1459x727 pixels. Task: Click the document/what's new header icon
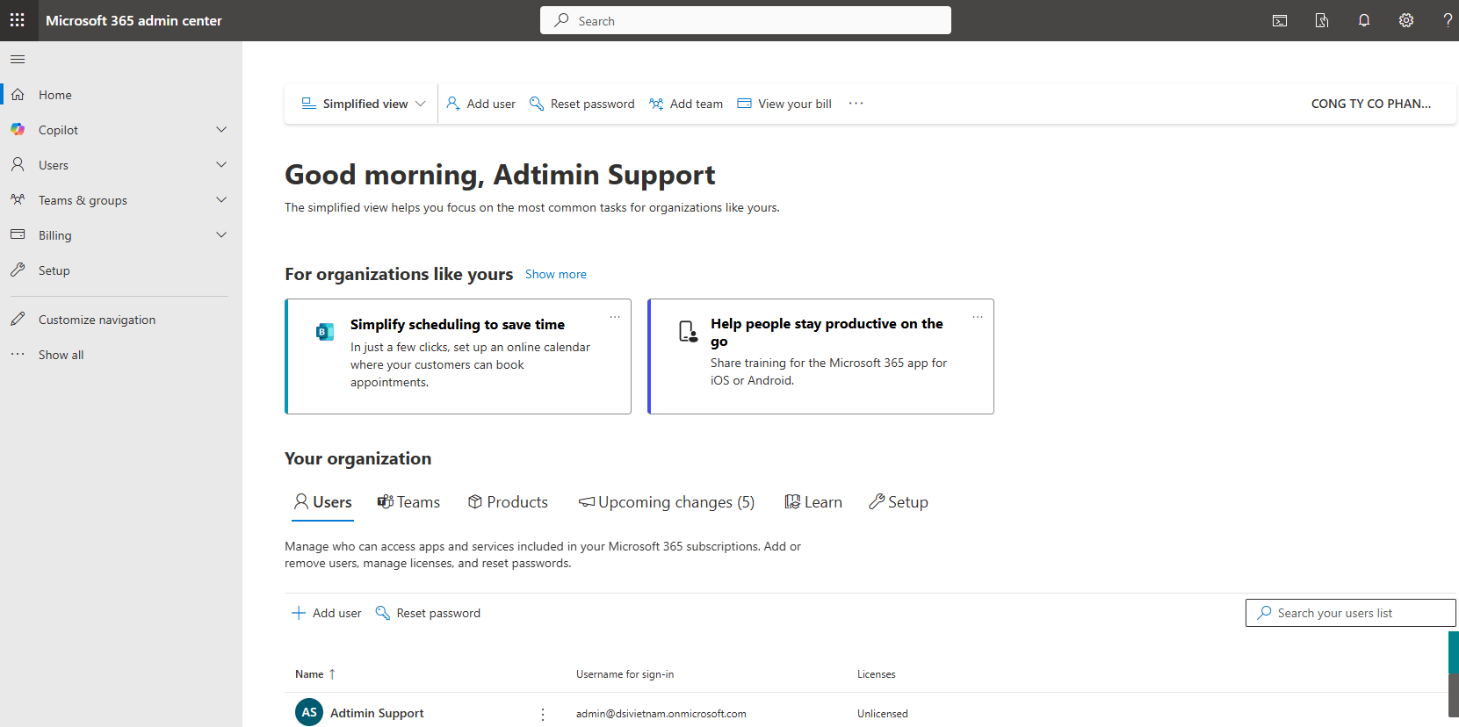click(1322, 20)
